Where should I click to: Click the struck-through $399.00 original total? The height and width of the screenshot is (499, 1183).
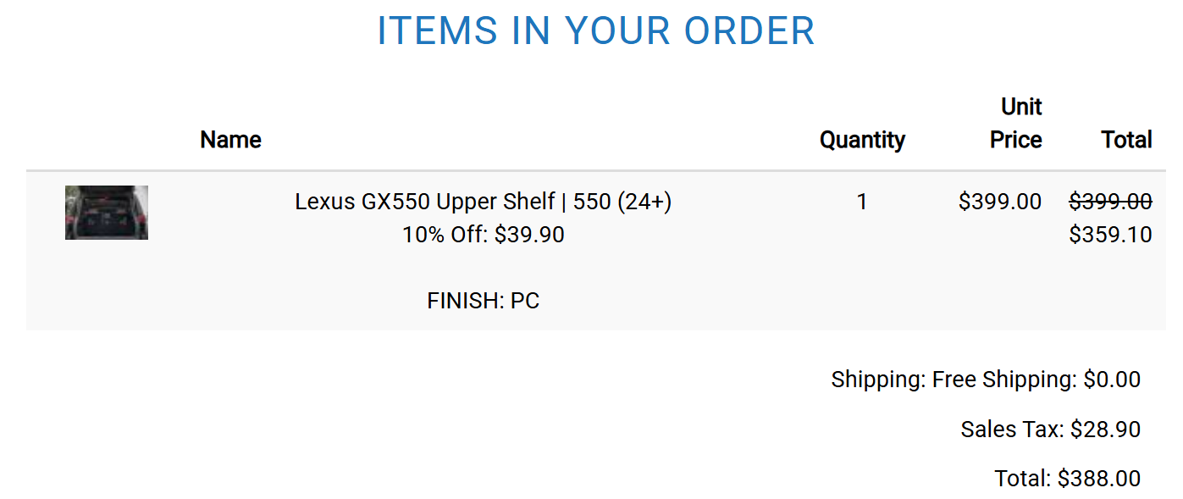point(1110,202)
